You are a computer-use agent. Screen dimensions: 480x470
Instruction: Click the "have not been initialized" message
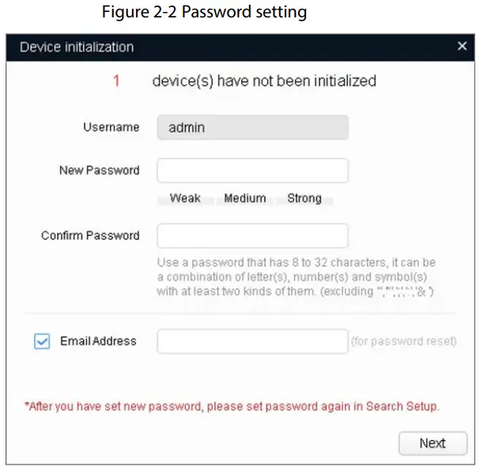pos(264,81)
